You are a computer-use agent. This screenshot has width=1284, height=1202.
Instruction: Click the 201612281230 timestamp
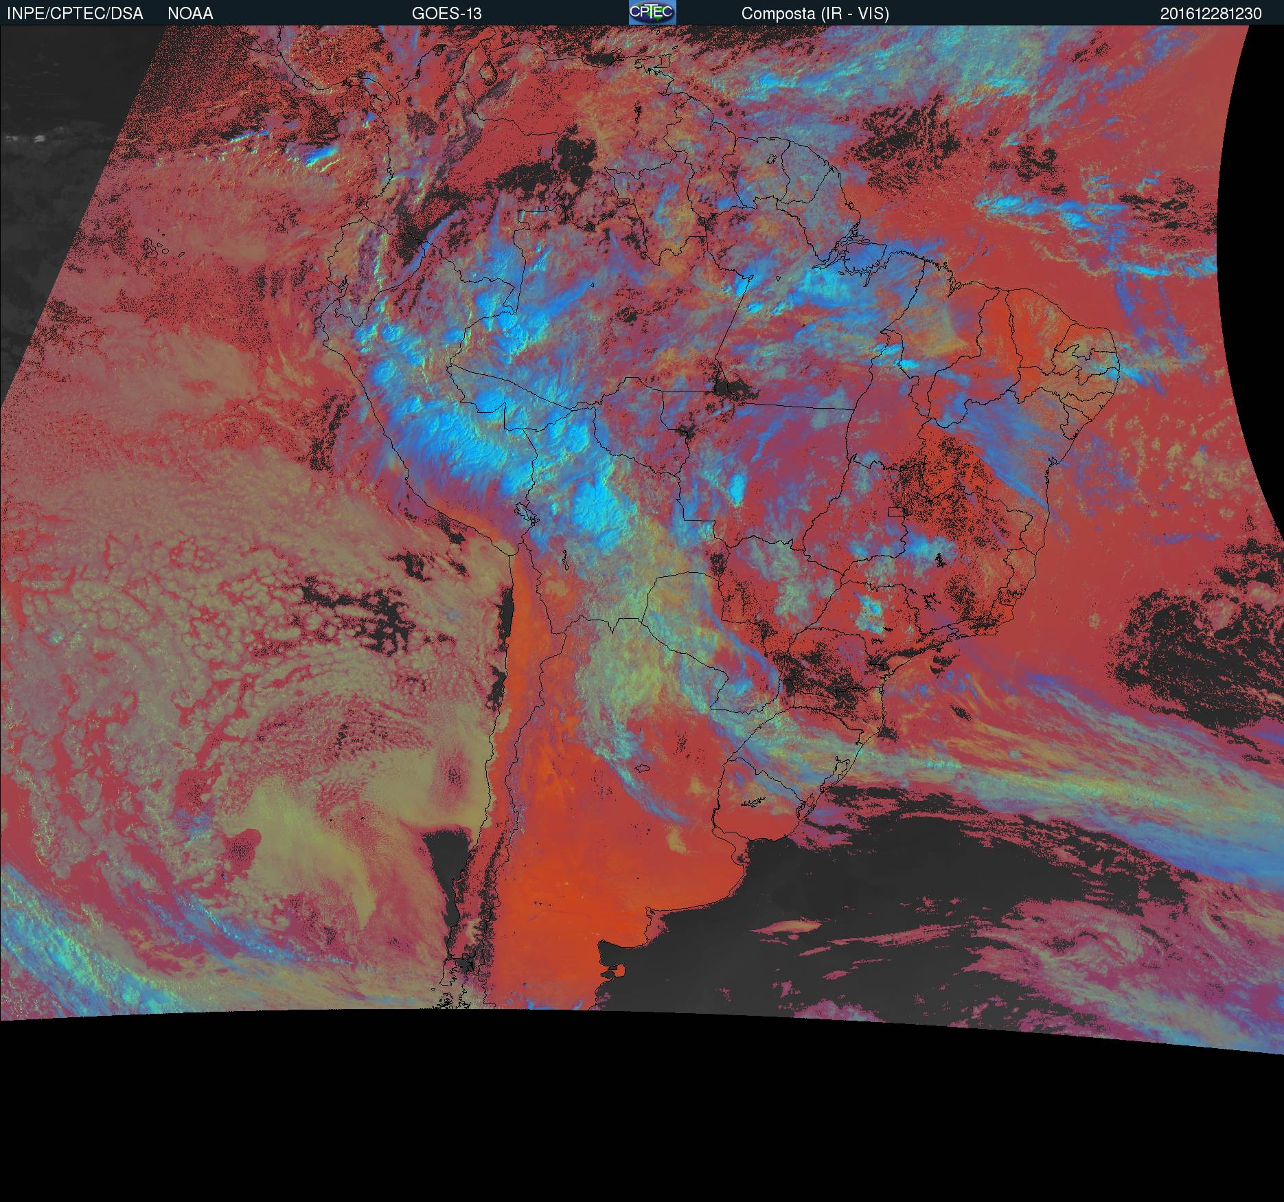[x=1211, y=14]
